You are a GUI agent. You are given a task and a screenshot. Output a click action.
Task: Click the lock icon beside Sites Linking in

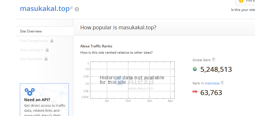(47, 50)
